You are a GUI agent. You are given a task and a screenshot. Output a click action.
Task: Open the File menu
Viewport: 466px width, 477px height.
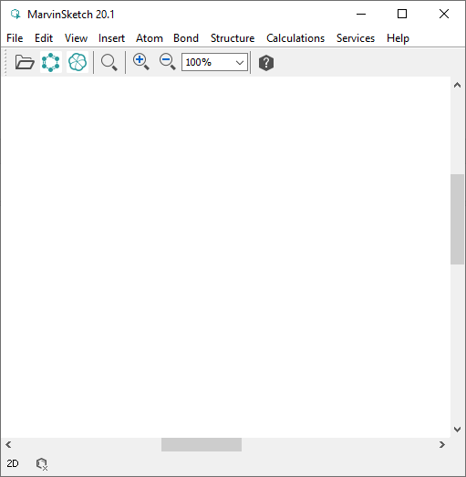15,38
